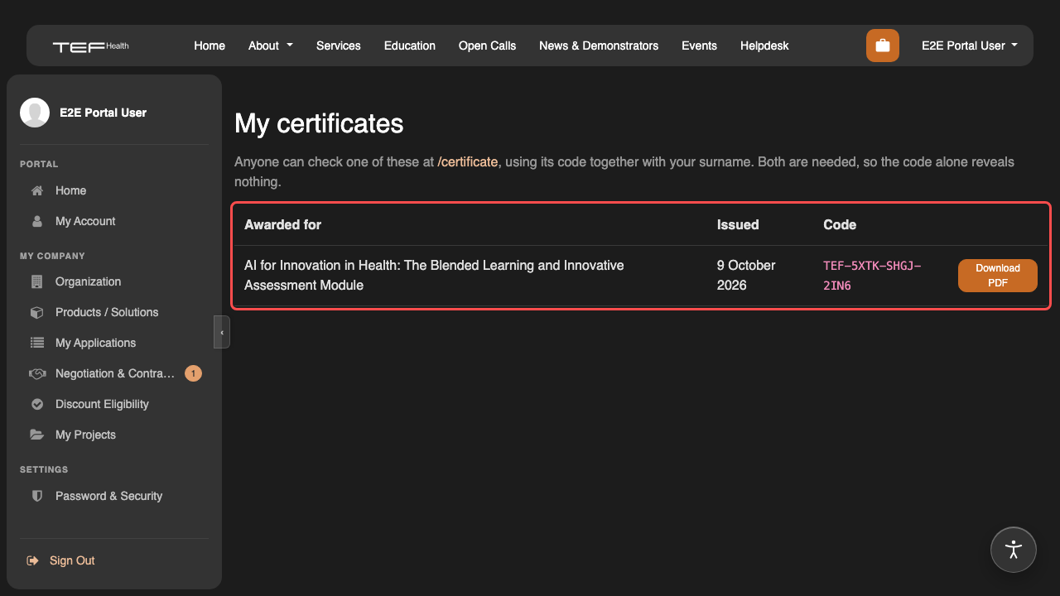Viewport: 1060px width, 596px height.
Task: Click the 9 October 2026 issued date
Action: point(746,276)
